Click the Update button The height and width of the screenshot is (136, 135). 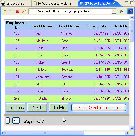(x=59, y=107)
